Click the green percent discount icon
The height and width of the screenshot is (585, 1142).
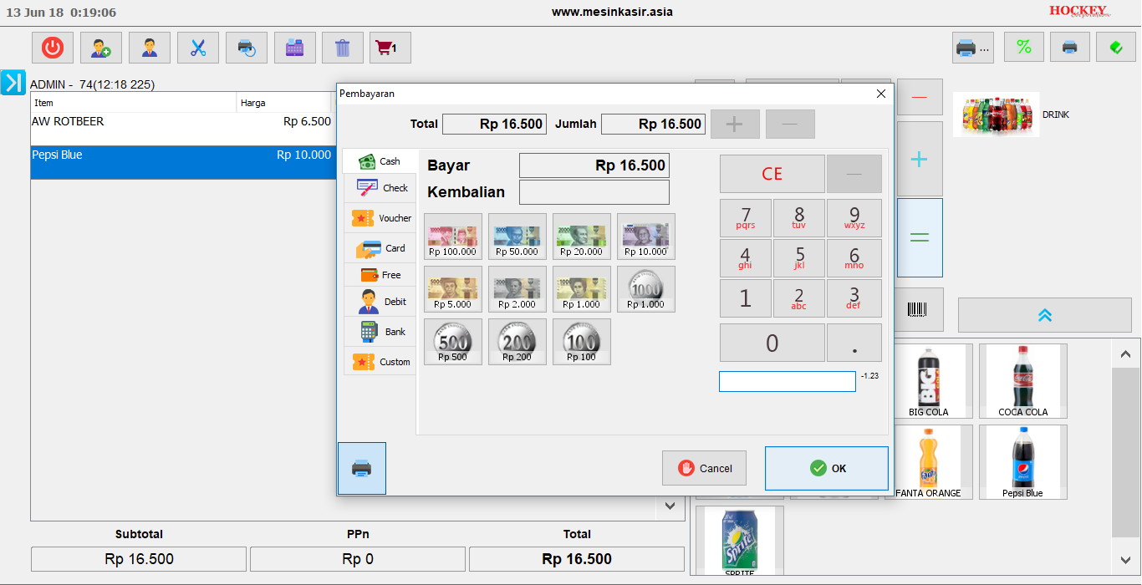(x=1024, y=47)
